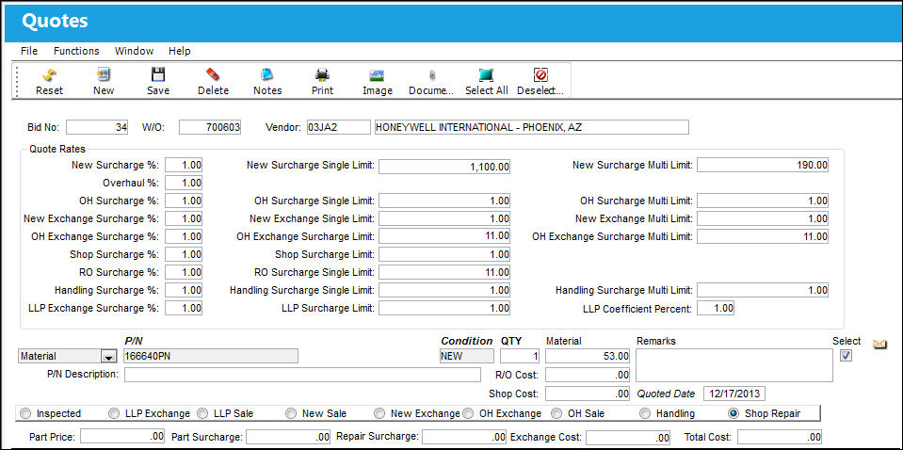Edit the RO Surcharge % field
The height and width of the screenshot is (450, 903).
click(184, 272)
